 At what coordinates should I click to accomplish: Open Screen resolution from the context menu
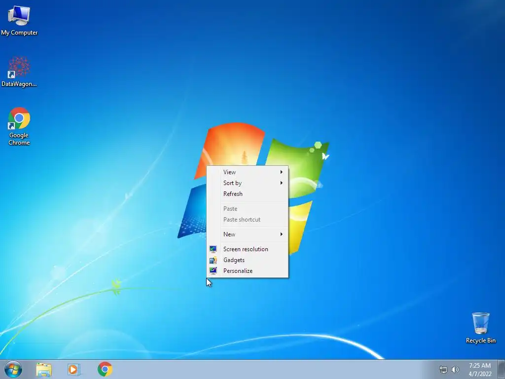tap(248, 249)
